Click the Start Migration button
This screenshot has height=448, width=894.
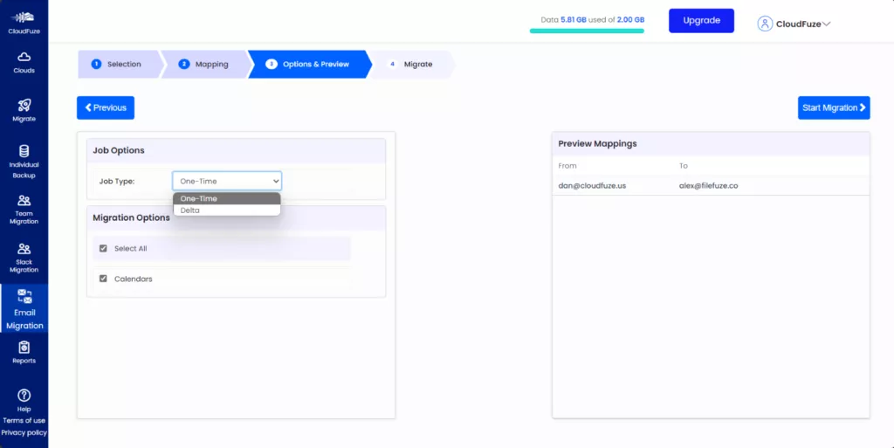tap(834, 107)
